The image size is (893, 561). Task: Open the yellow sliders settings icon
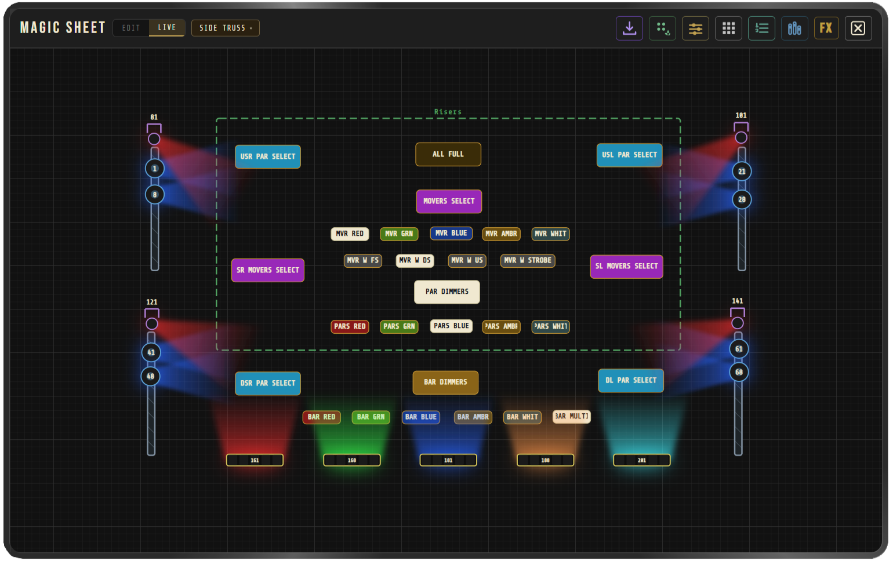tap(696, 28)
